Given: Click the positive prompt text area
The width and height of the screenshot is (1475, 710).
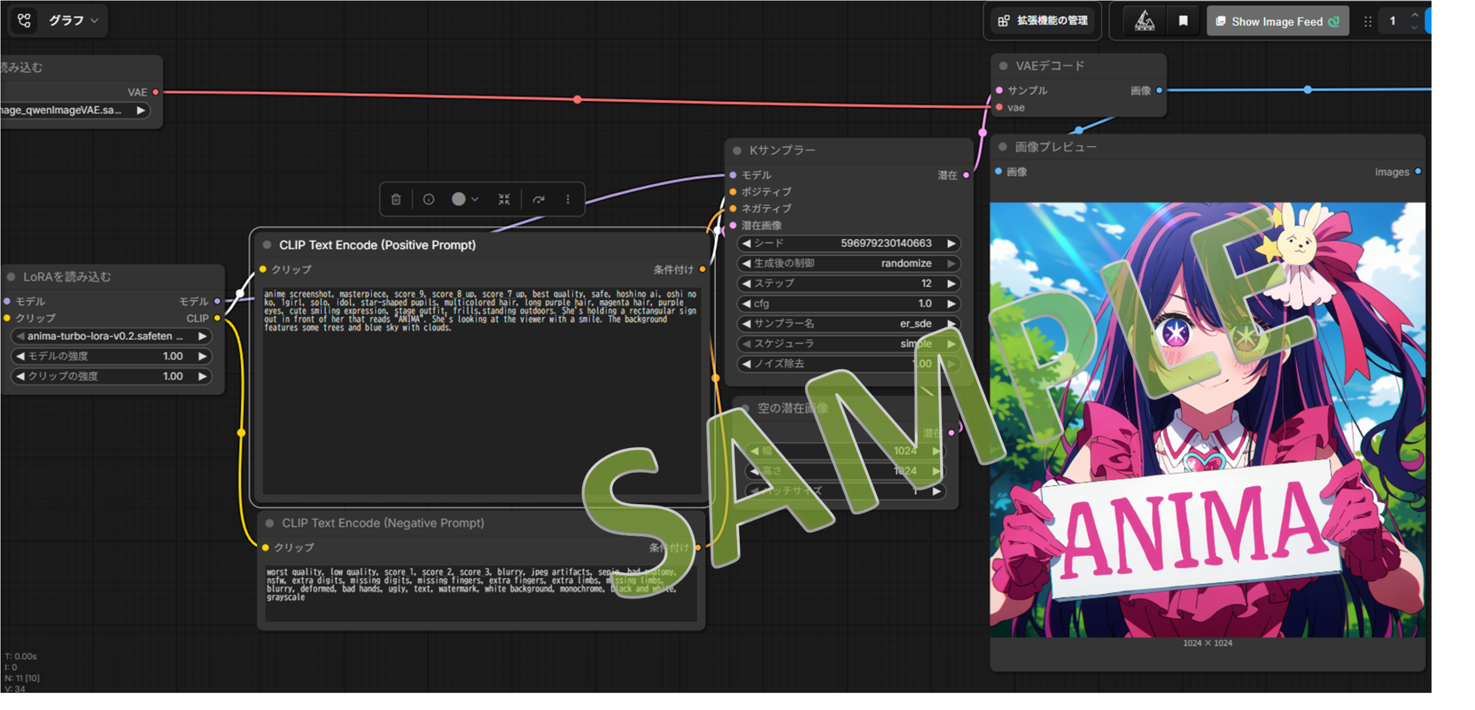Looking at the screenshot, I should pos(481,390).
